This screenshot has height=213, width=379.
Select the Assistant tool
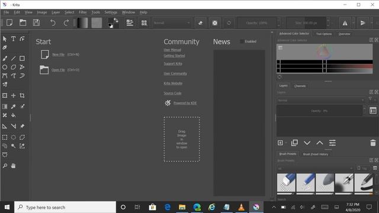(5, 126)
